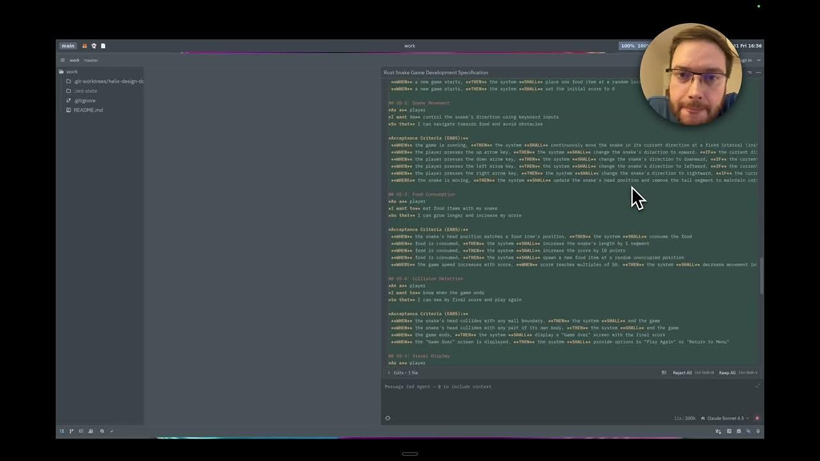The height and width of the screenshot is (461, 820).
Task: Click Reject All button
Action: [x=682, y=373]
